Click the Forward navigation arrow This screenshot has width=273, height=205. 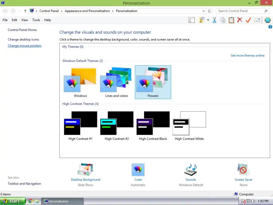(13, 11)
